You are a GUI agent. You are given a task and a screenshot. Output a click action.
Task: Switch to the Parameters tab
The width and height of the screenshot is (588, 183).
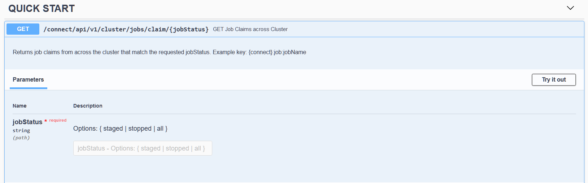click(28, 79)
